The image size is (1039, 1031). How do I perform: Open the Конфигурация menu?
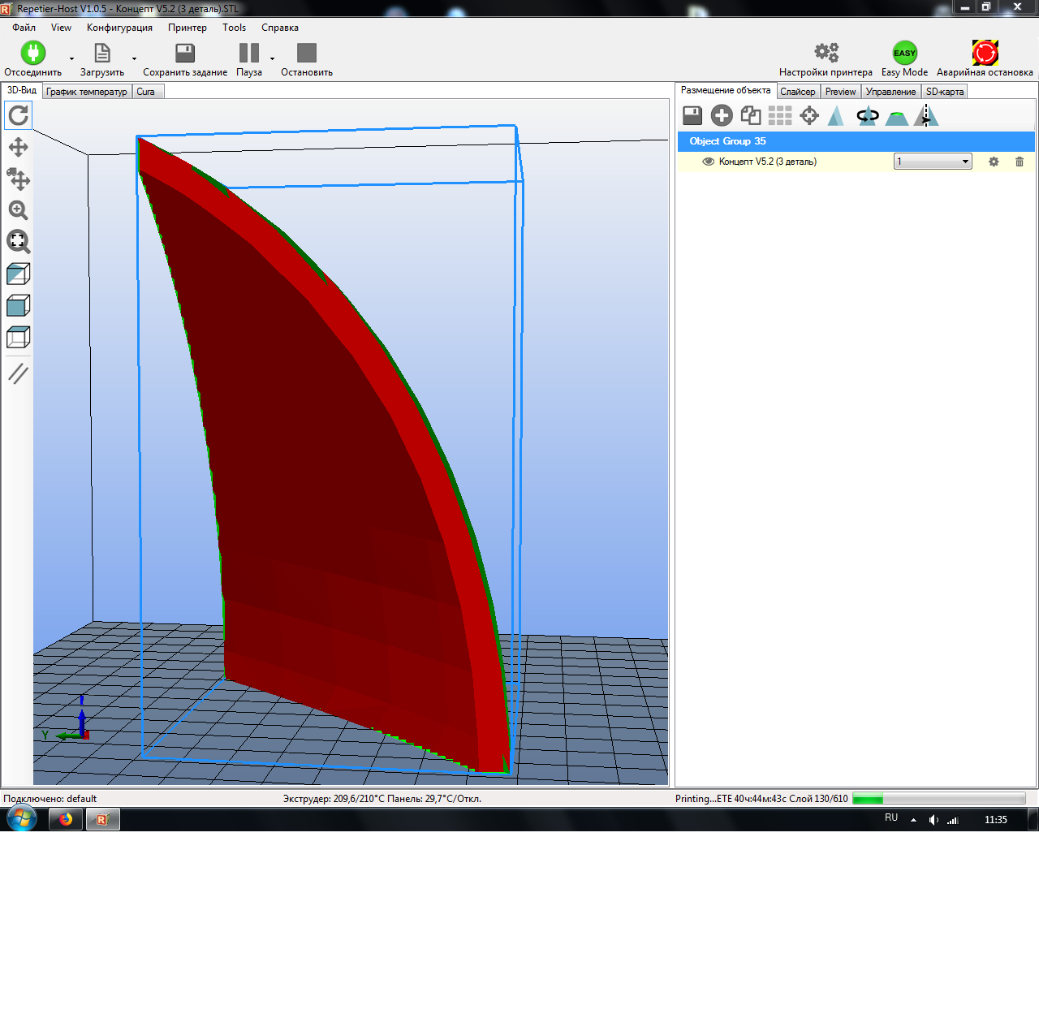pos(119,27)
